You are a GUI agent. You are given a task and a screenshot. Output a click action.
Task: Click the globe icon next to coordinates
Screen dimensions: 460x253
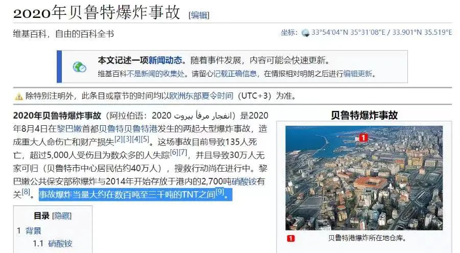click(x=306, y=33)
